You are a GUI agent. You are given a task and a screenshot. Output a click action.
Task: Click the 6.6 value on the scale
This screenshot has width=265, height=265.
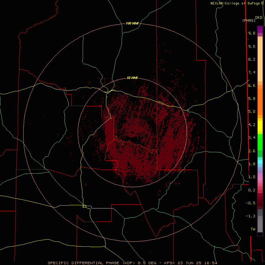coord(252,85)
